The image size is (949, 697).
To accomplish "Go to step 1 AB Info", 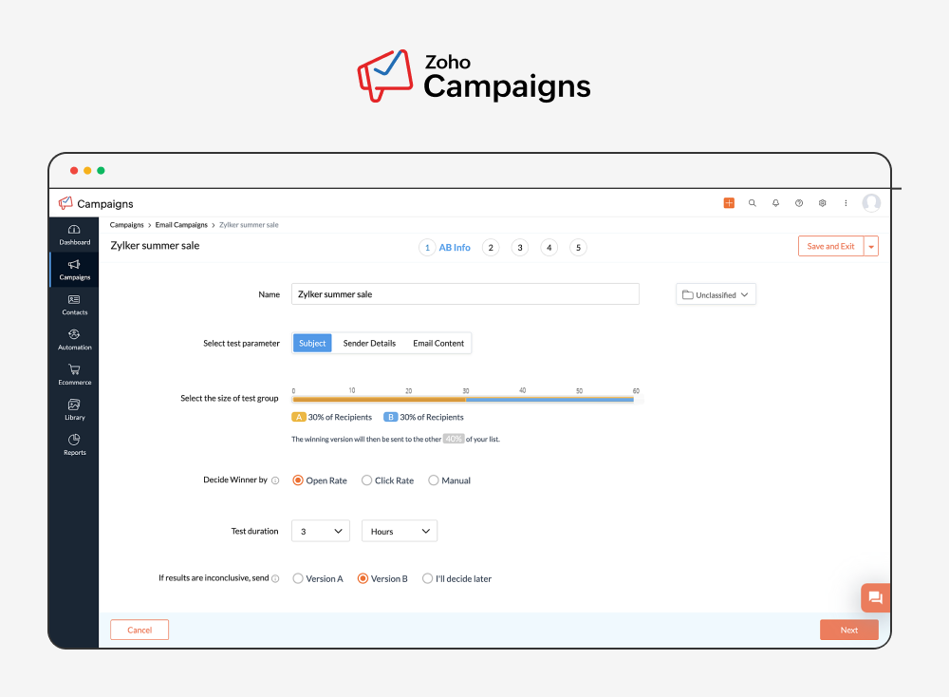I will click(x=445, y=248).
